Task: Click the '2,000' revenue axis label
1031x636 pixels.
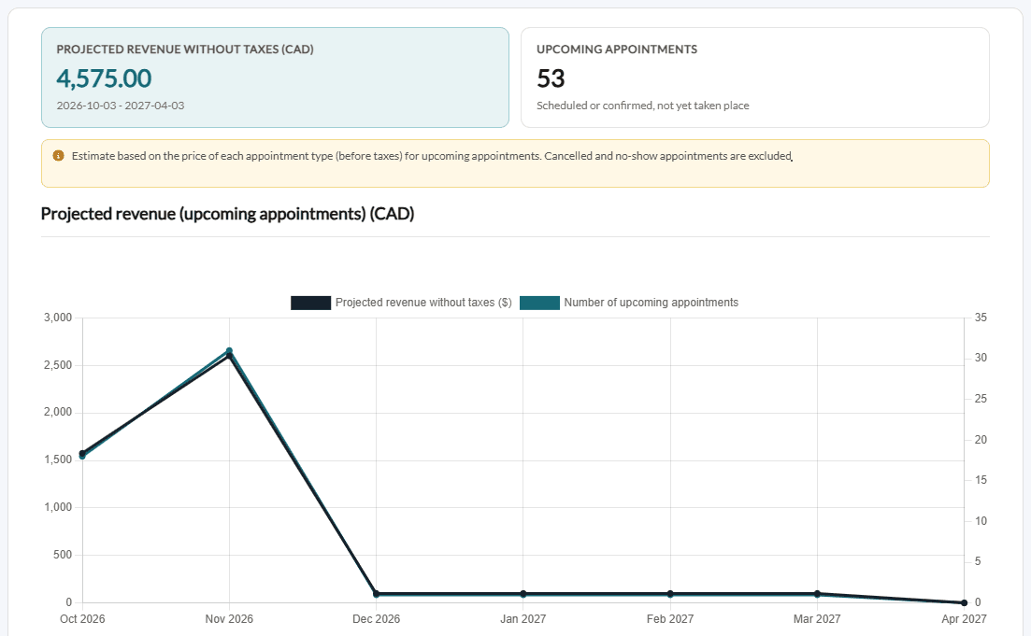Action: coord(58,413)
